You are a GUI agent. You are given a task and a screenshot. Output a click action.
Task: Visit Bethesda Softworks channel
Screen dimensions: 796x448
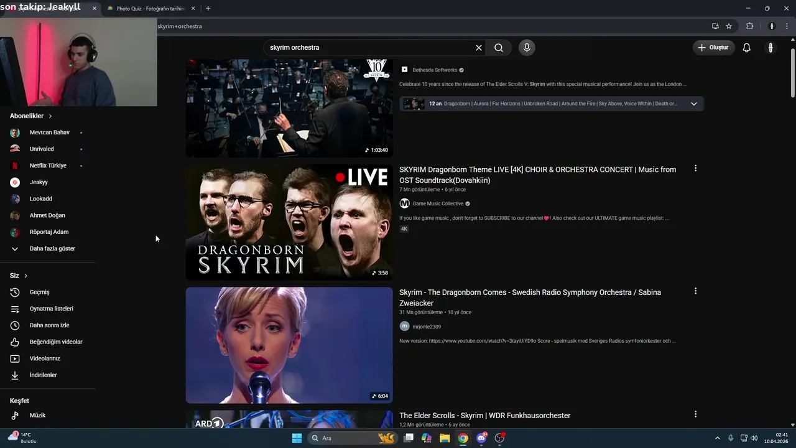[x=435, y=70]
